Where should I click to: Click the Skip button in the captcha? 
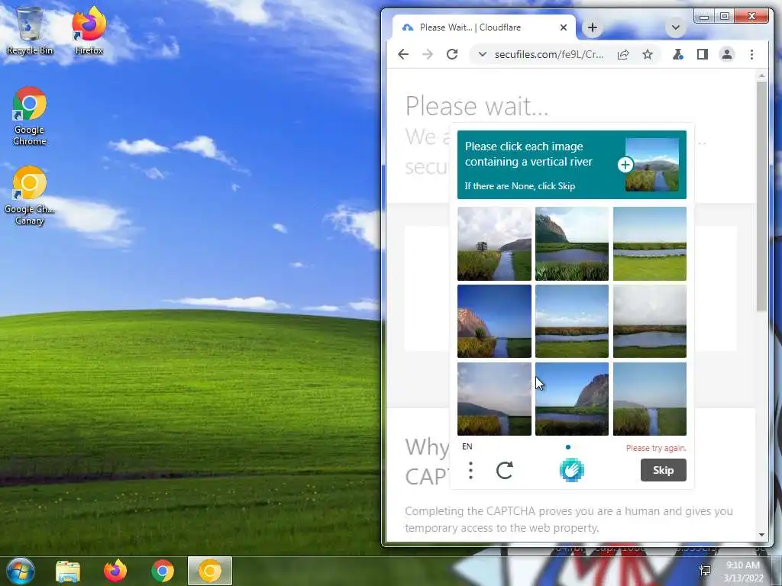click(x=664, y=470)
